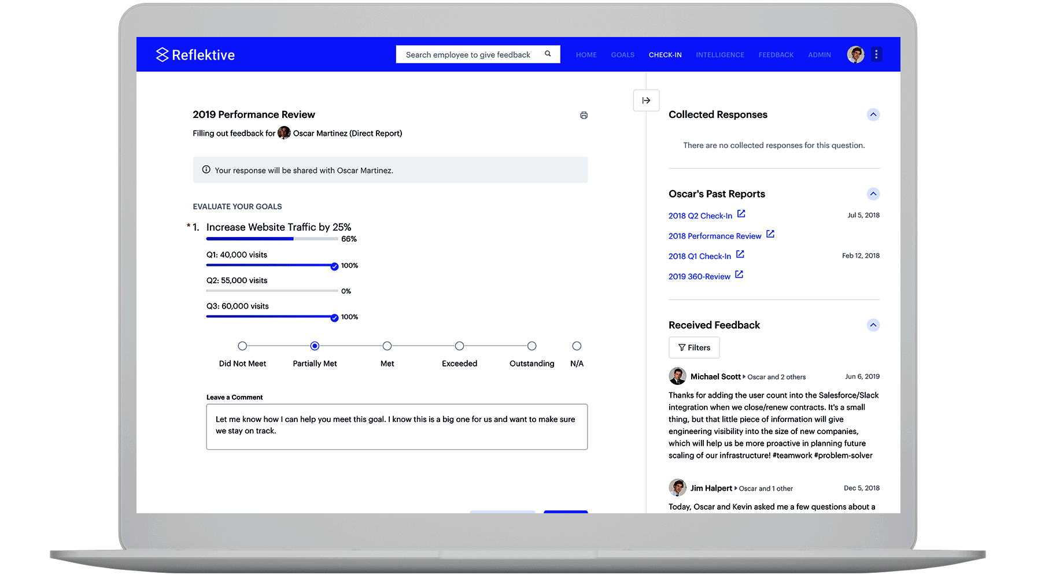Click the Reflektive logo icon

tap(161, 54)
